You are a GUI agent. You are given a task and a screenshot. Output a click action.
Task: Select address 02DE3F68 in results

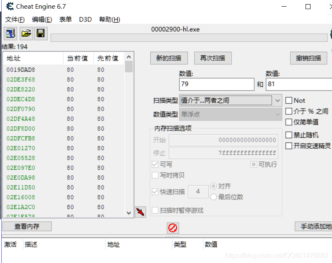coord(21,80)
